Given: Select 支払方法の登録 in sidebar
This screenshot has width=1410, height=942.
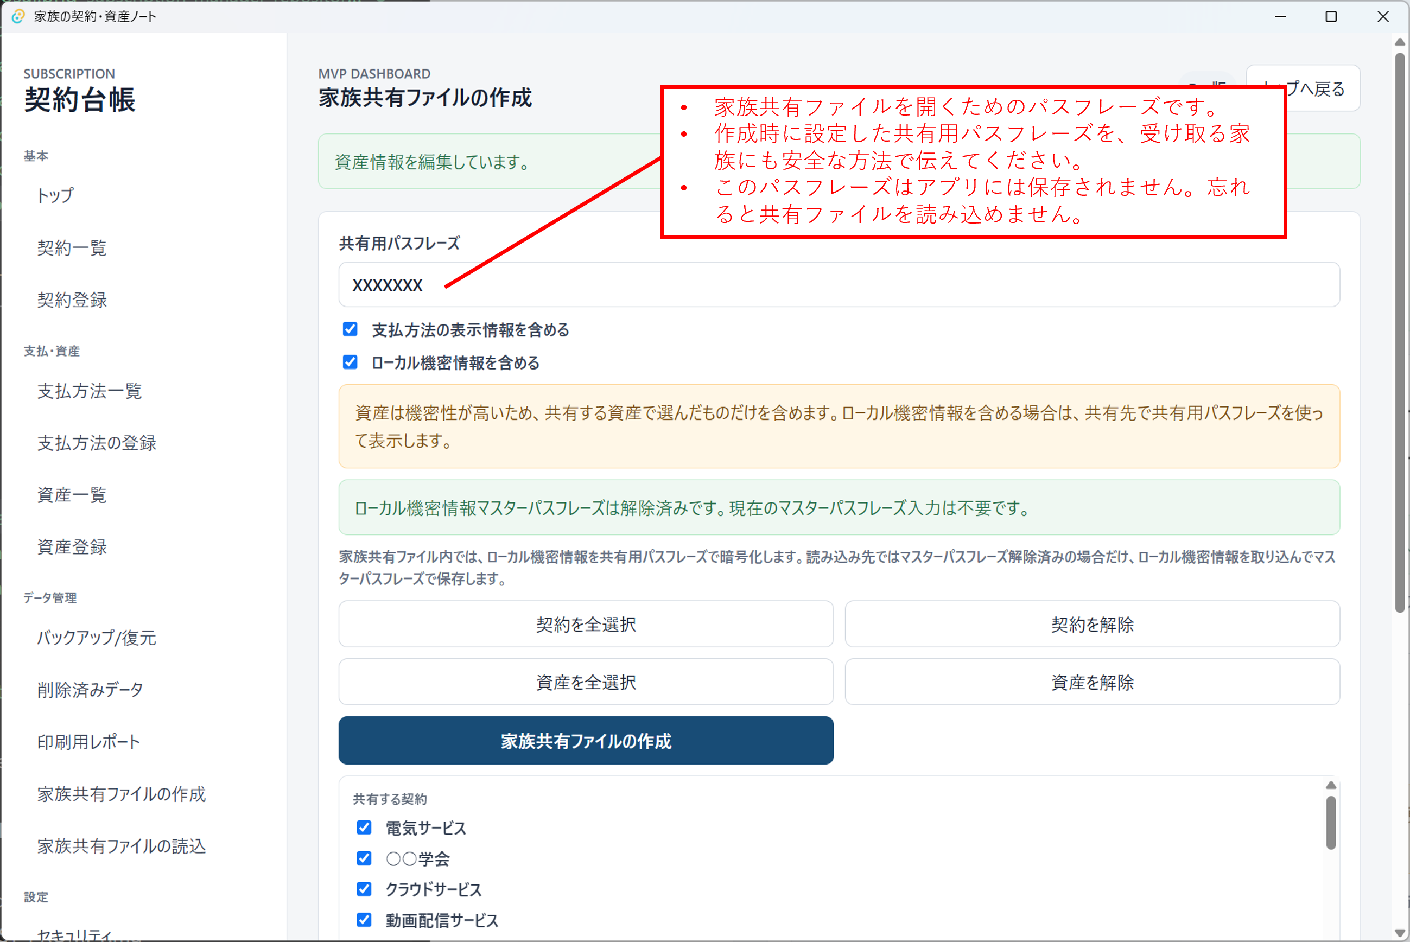Looking at the screenshot, I should [x=97, y=443].
